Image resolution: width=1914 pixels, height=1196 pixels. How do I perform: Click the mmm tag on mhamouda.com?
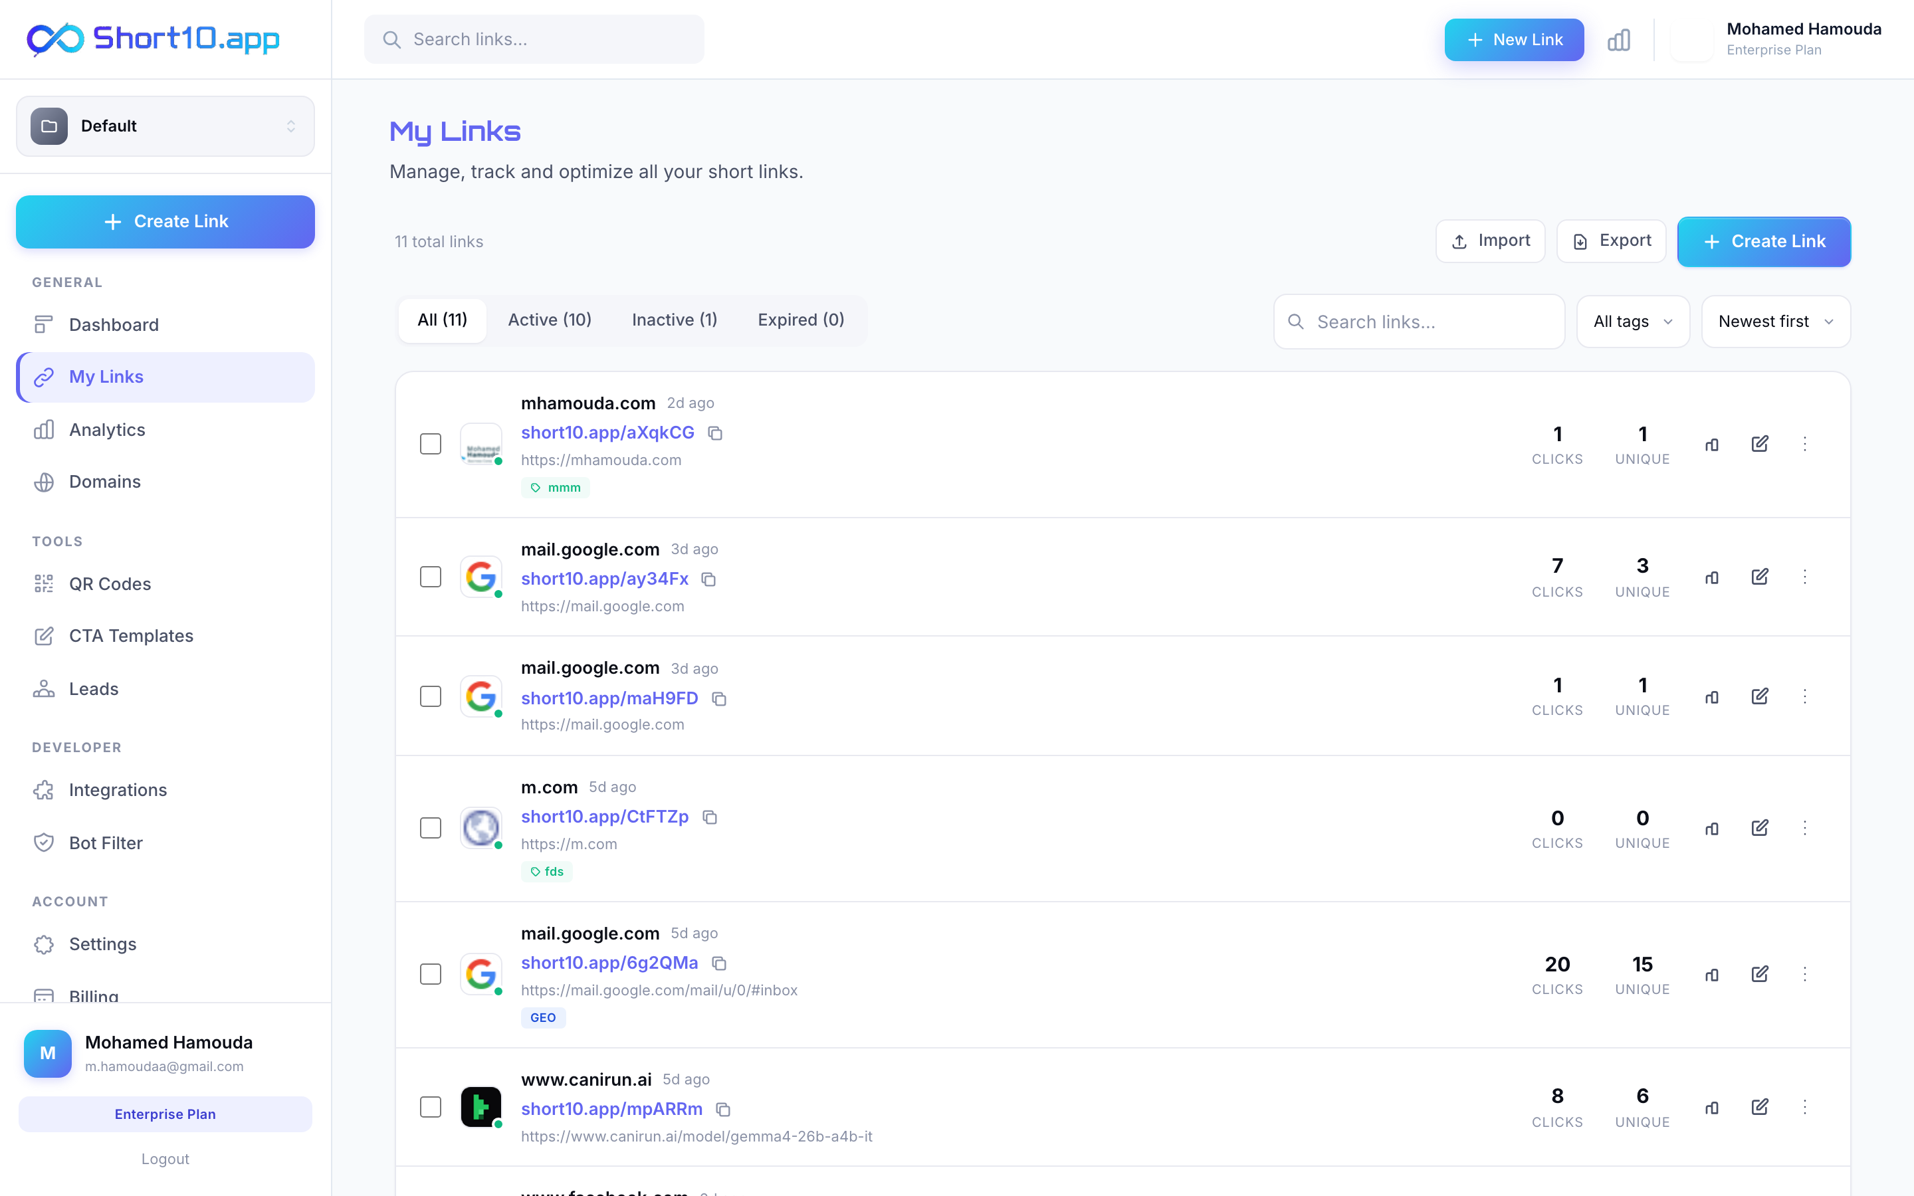(555, 487)
